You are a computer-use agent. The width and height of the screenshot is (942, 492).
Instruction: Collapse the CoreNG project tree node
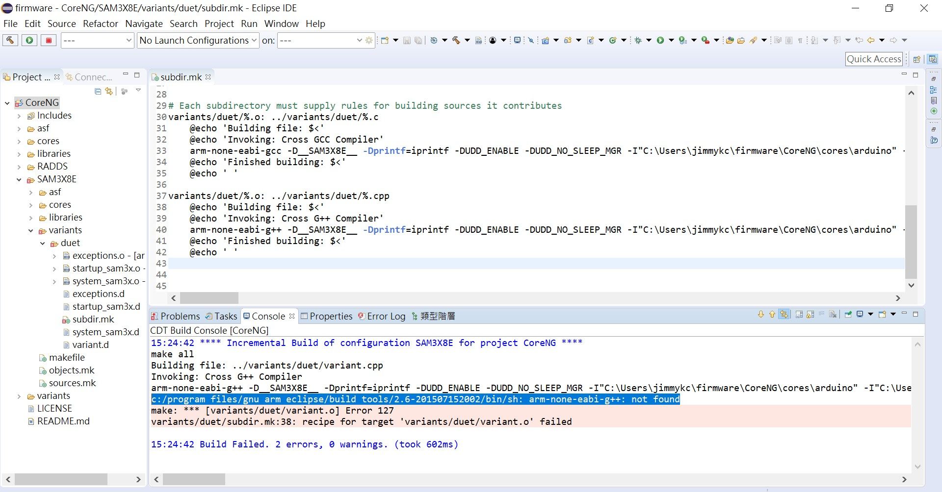(7, 103)
